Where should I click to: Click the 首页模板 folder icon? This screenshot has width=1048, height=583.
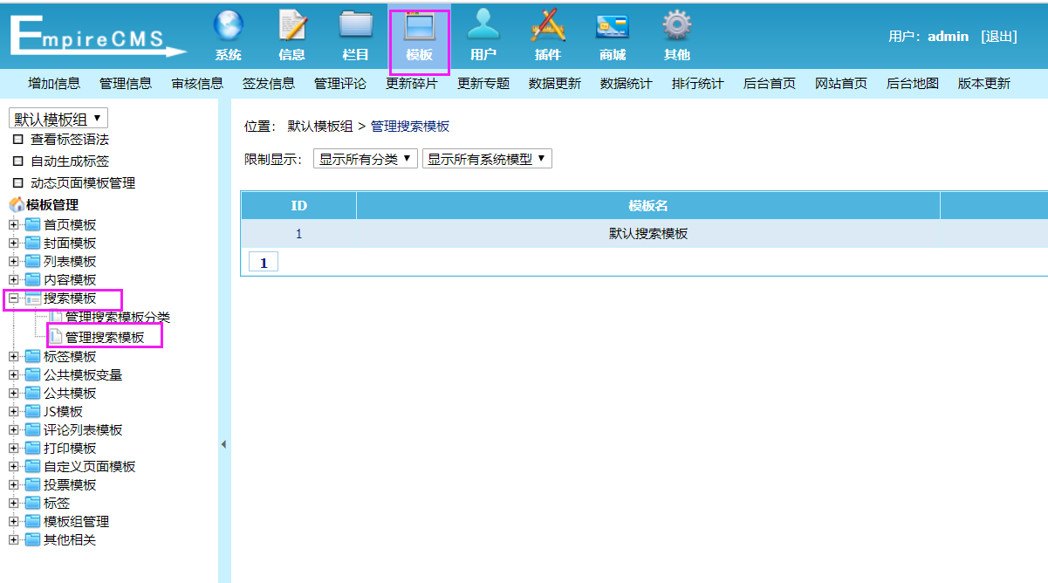tap(32, 225)
